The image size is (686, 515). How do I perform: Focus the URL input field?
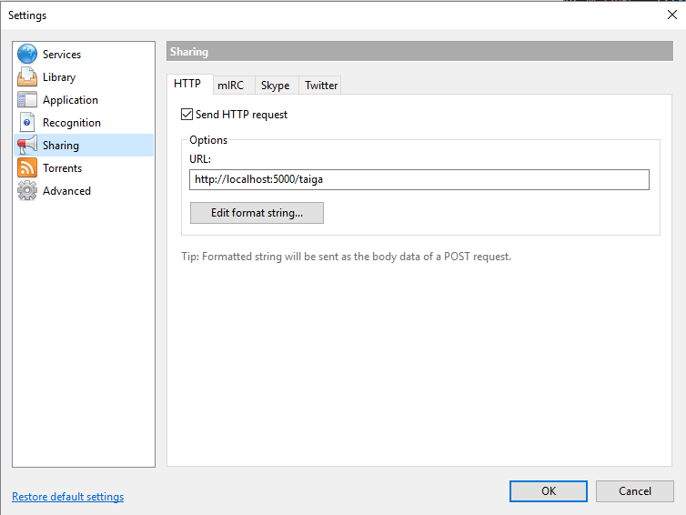coord(419,179)
